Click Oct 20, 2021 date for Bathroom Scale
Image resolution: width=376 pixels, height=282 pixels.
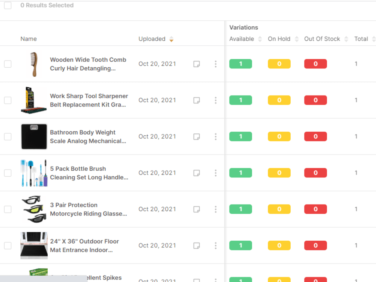pyautogui.click(x=157, y=136)
